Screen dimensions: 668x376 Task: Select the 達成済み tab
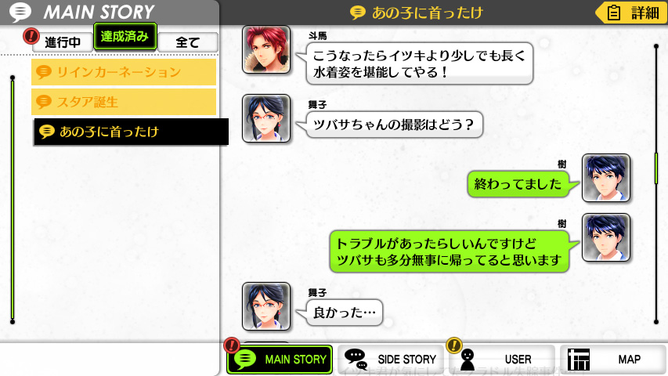coord(125,37)
